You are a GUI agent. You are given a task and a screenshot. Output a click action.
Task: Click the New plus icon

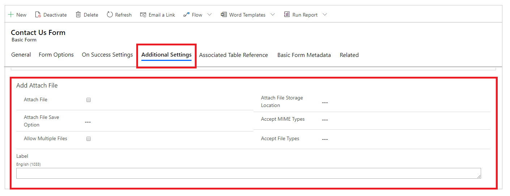click(11, 15)
